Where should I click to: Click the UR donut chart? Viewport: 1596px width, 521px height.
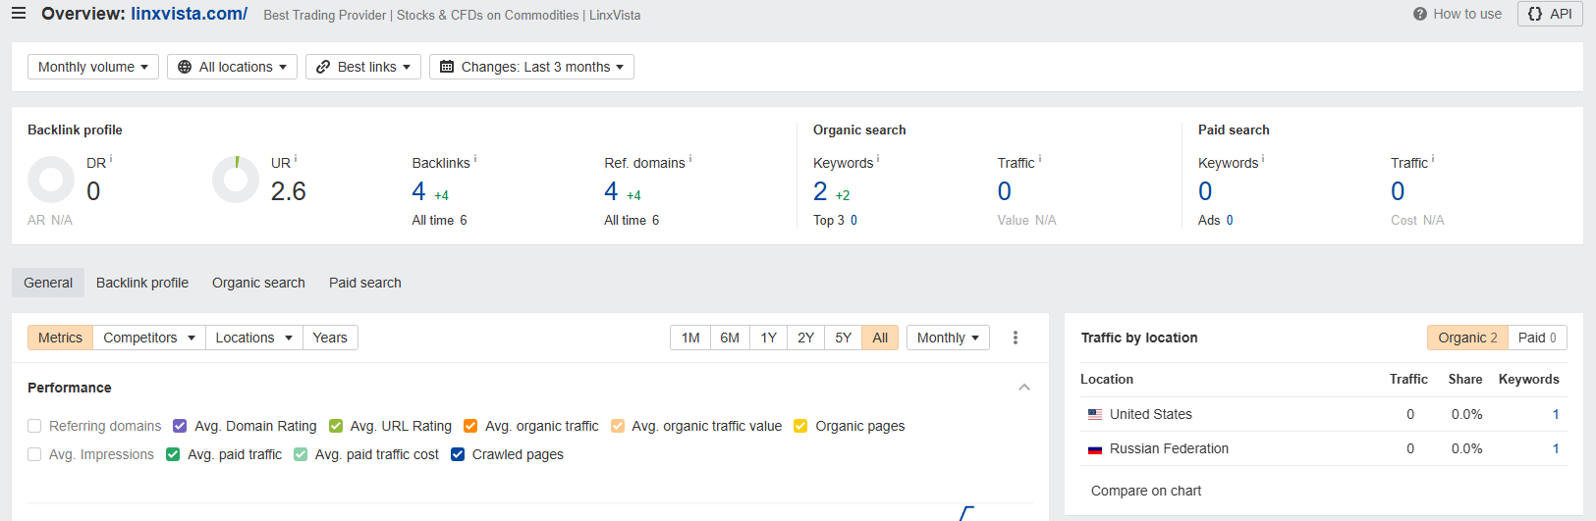tap(236, 180)
